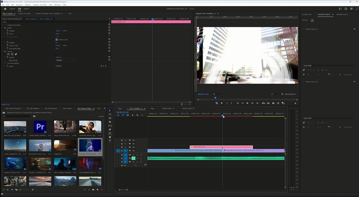Switch to the Import workspace tab
The image size is (359, 197).
pyautogui.click(x=12, y=9)
